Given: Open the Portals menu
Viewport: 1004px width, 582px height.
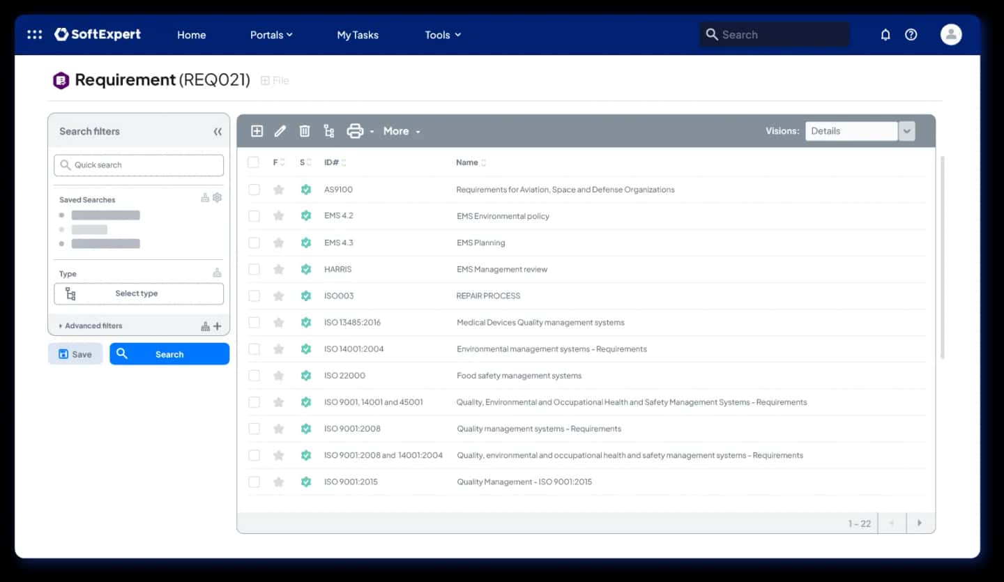Looking at the screenshot, I should 271,35.
